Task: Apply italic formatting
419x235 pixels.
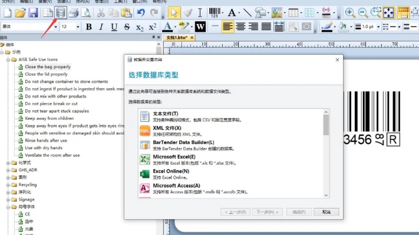Action: pos(101,26)
